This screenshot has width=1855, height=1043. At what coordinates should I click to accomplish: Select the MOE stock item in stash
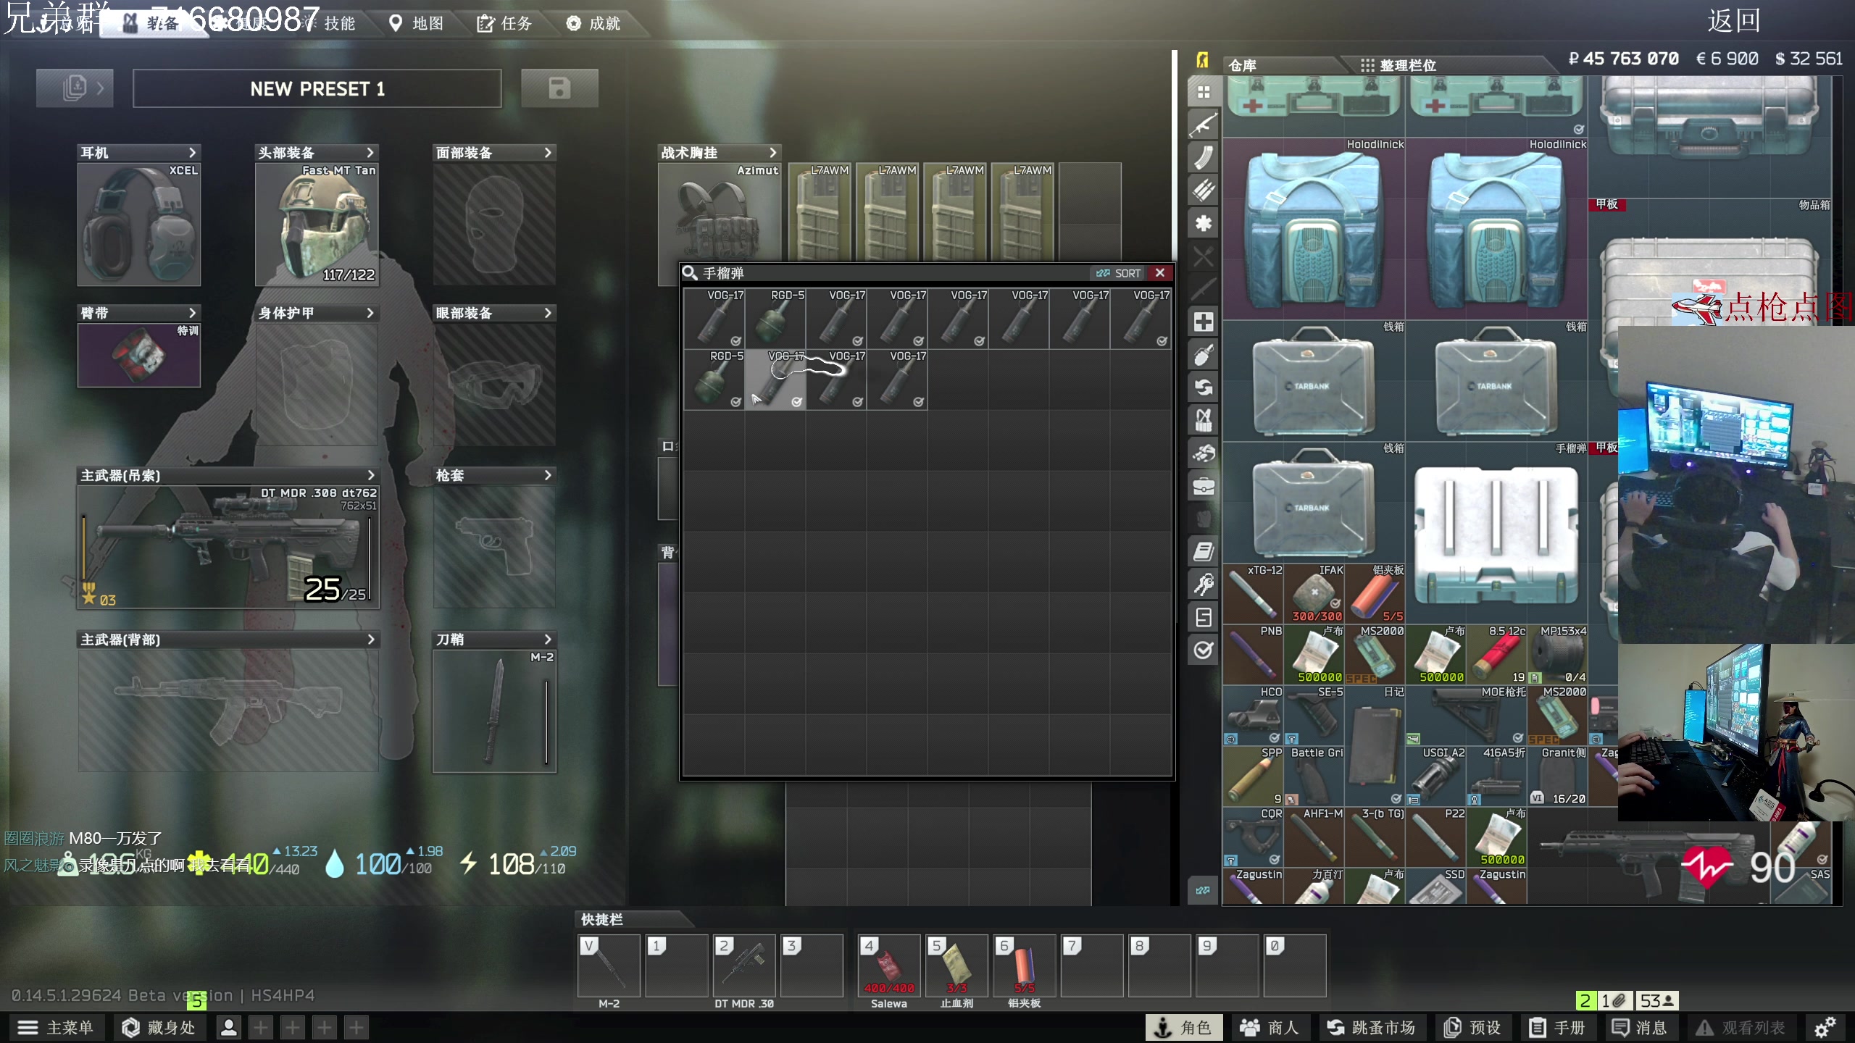click(1466, 716)
